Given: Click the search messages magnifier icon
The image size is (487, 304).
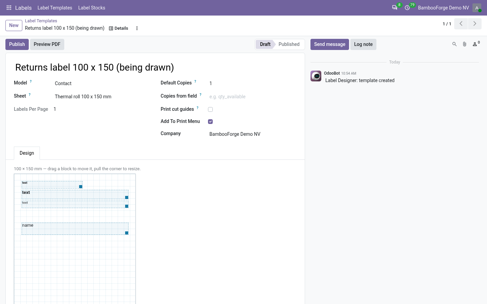Looking at the screenshot, I should click(x=455, y=44).
